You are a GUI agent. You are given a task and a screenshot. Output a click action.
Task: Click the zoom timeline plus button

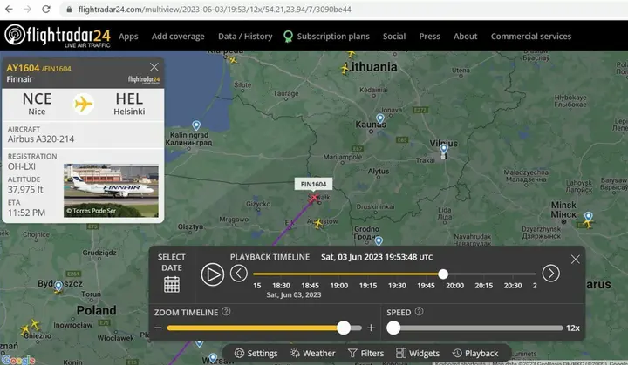[x=372, y=328]
